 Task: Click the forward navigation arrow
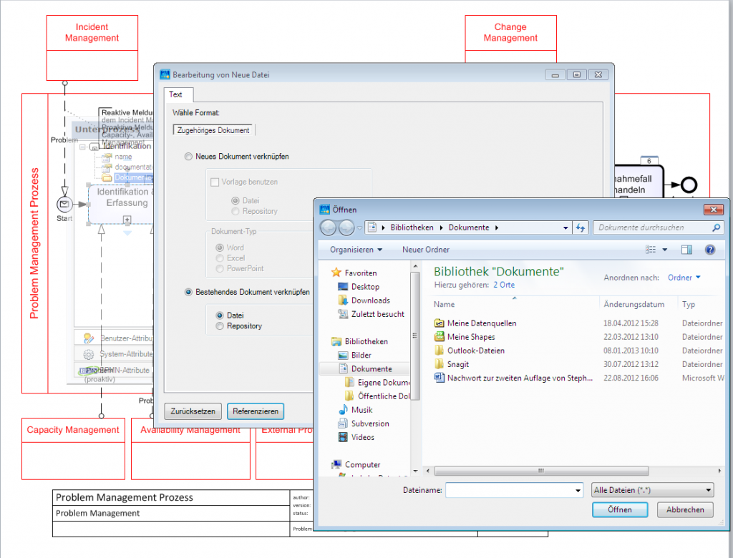(346, 228)
